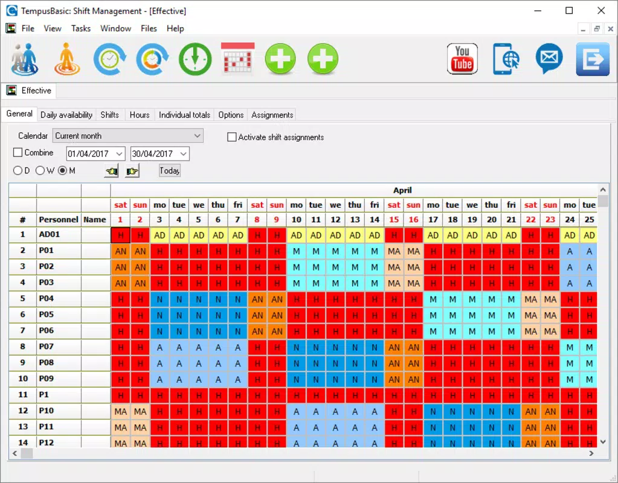Click the # column header
This screenshot has height=483, width=618.
point(22,219)
